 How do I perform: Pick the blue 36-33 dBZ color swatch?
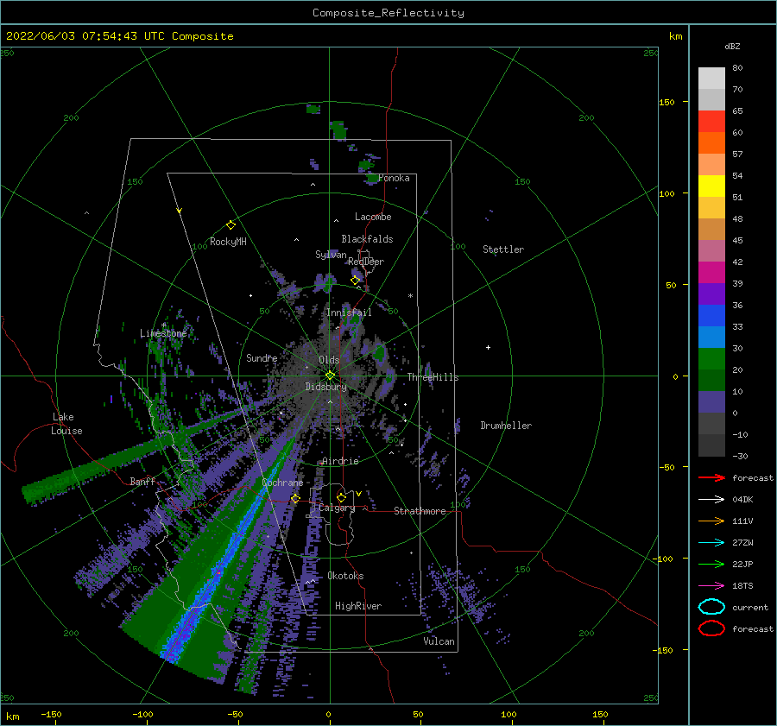(711, 316)
